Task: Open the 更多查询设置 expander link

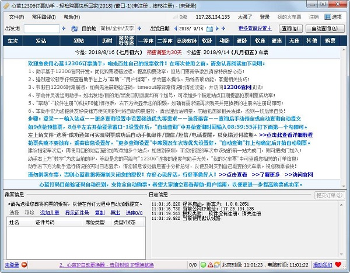Action: pos(256,28)
